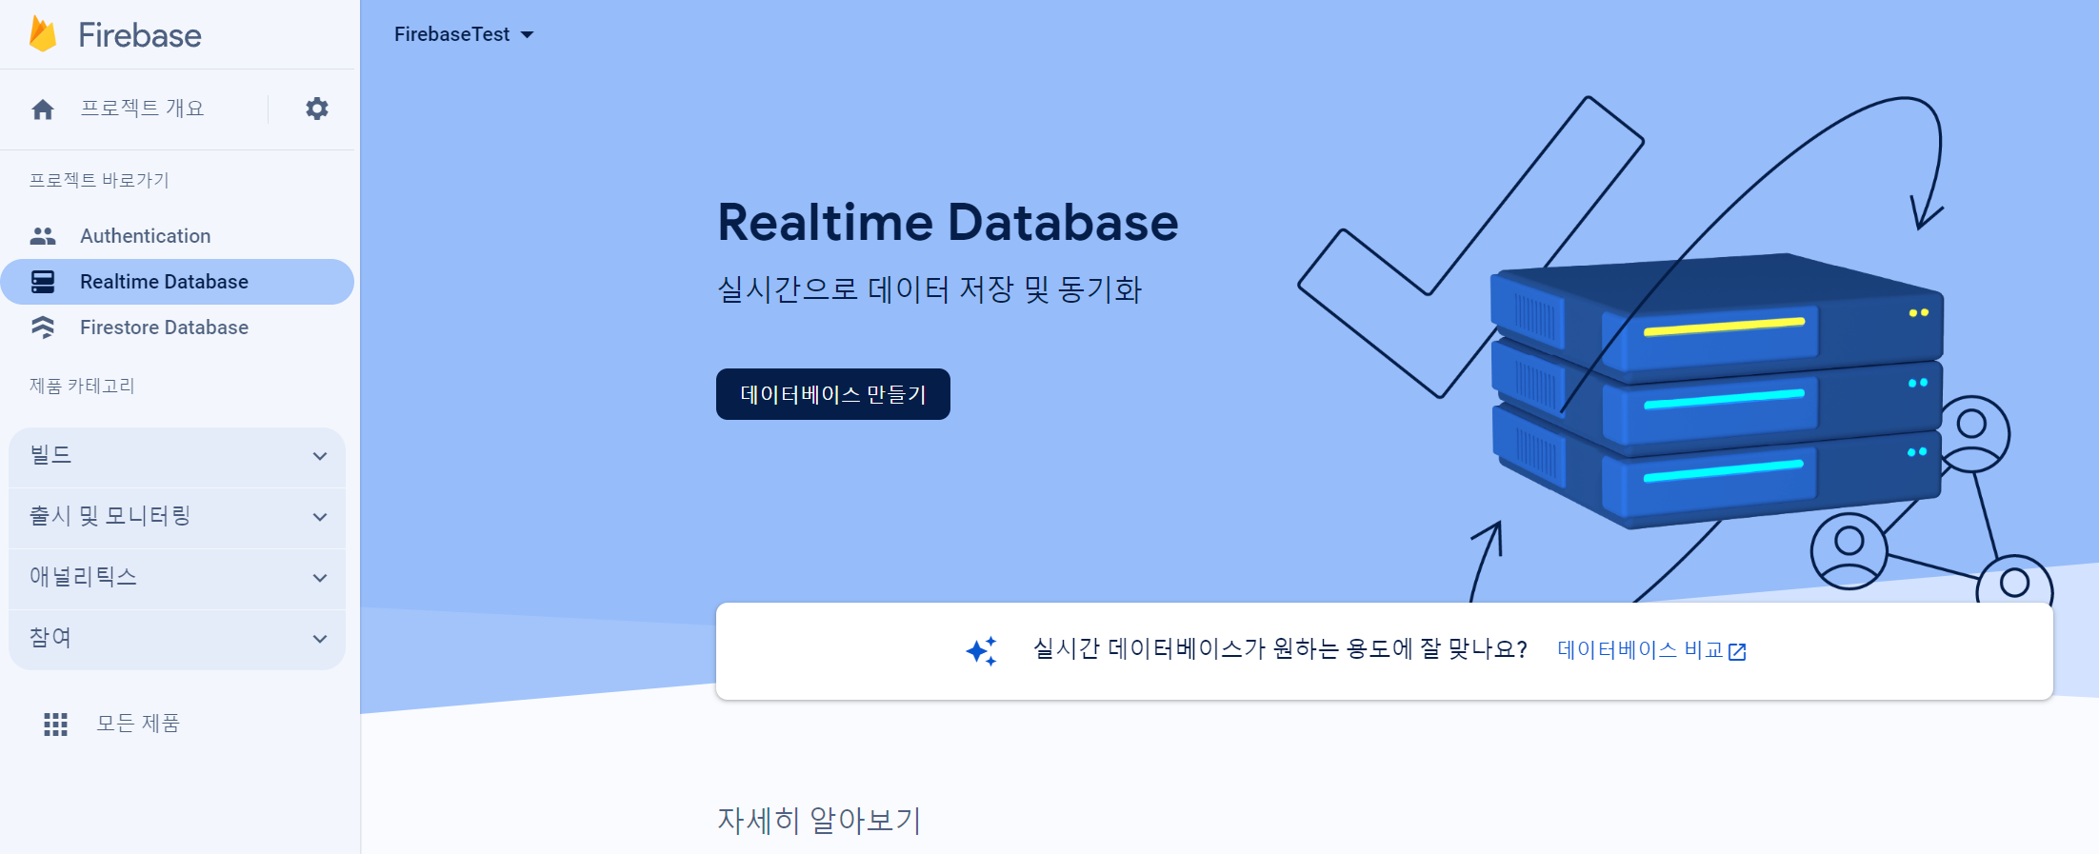Open 프로젝트 개요 page
The height and width of the screenshot is (854, 2099).
[143, 109]
